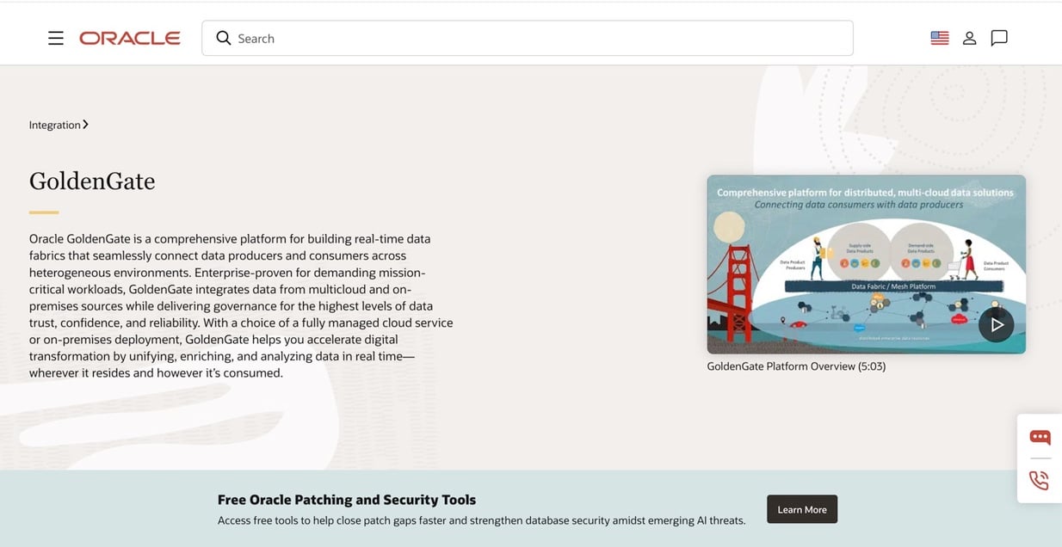Play the GoldenGate Platform Overview video
The height and width of the screenshot is (547, 1062).
pos(996,324)
